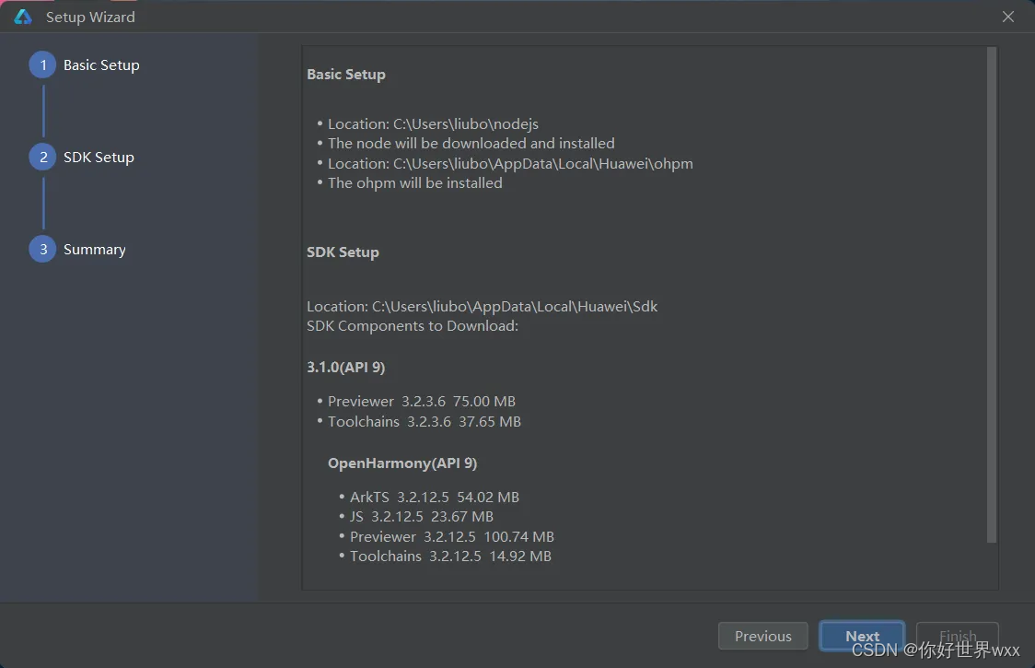1035x668 pixels.
Task: Click 'The ohpm will be installed' line
Action: tap(415, 183)
